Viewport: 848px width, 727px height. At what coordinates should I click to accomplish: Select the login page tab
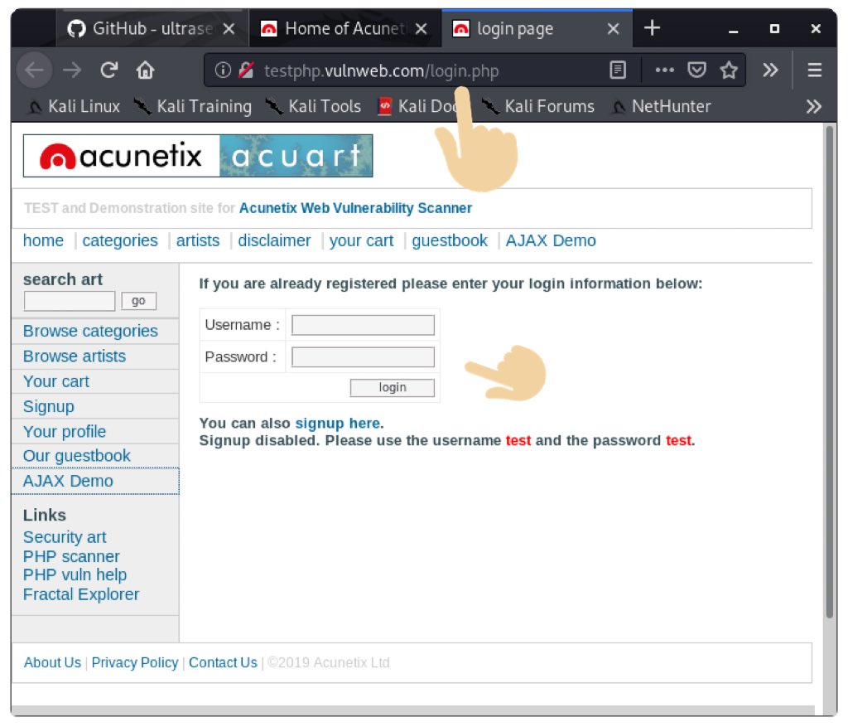click(x=537, y=28)
